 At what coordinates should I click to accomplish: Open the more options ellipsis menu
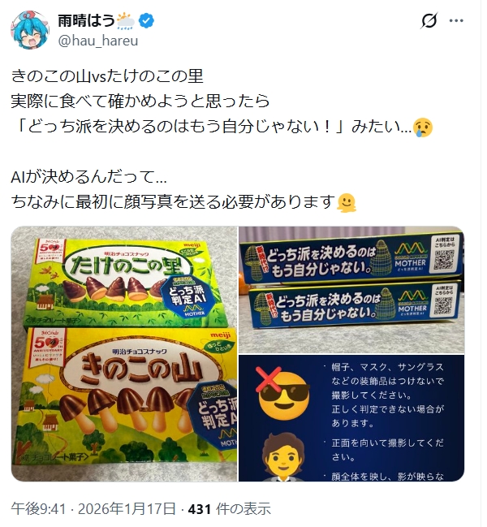coord(456,21)
